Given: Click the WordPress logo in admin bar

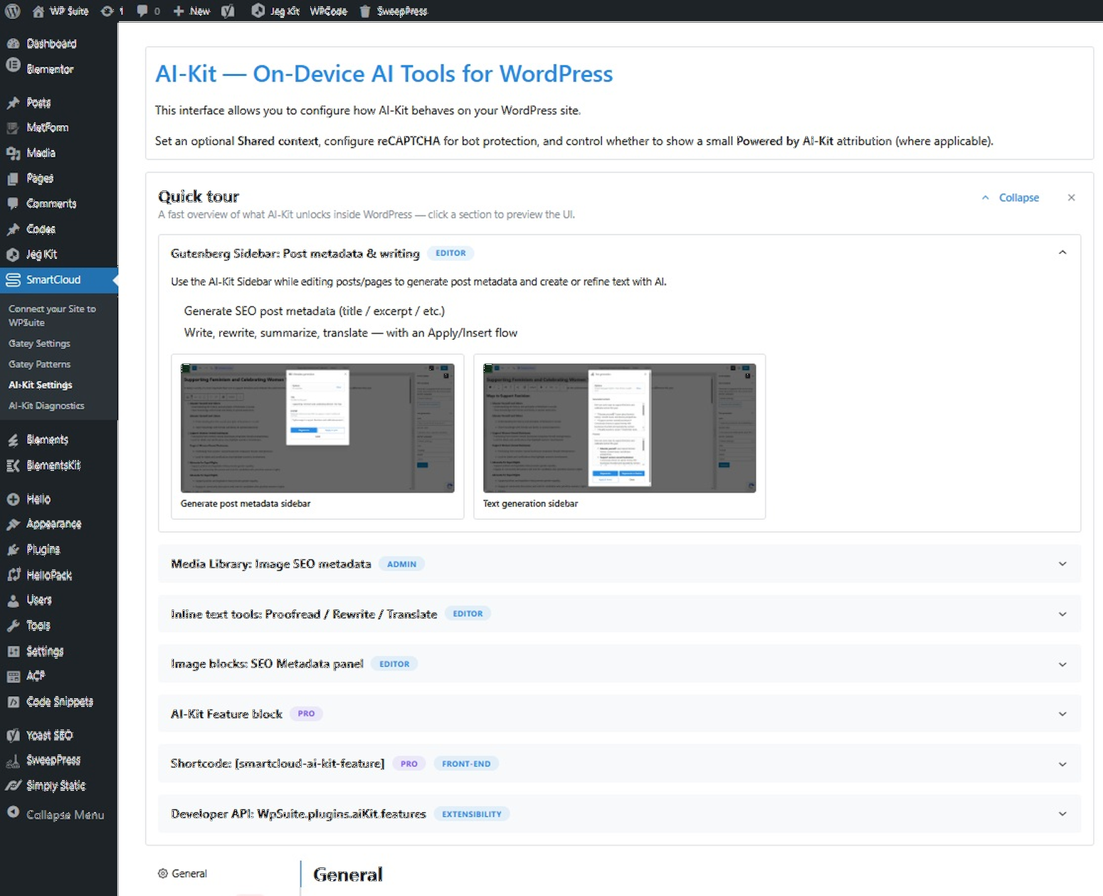Looking at the screenshot, I should tap(12, 11).
